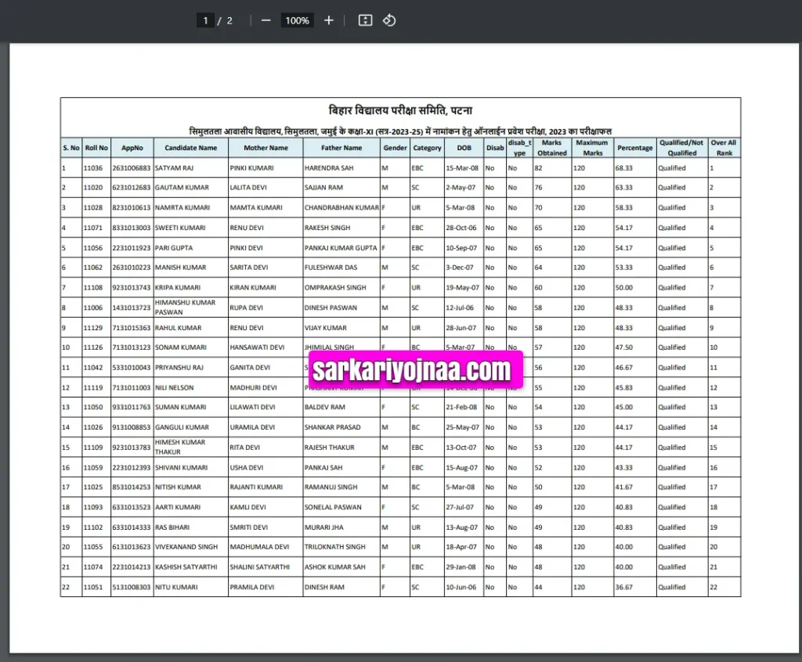Click candidate name SHIVANI KUMARI

pyautogui.click(x=182, y=467)
